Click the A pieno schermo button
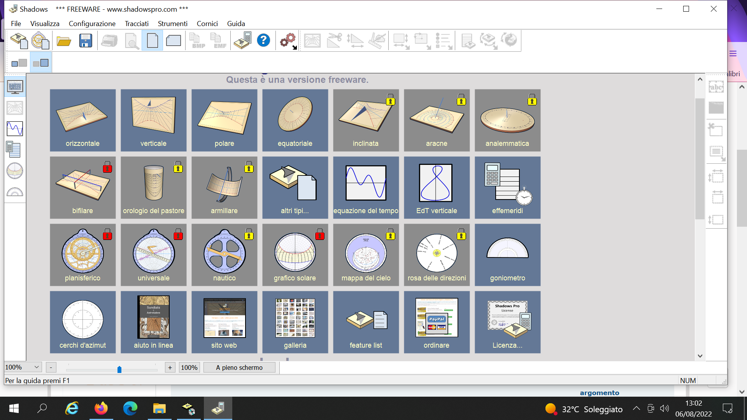Viewport: 747px width, 420px height. 239,367
